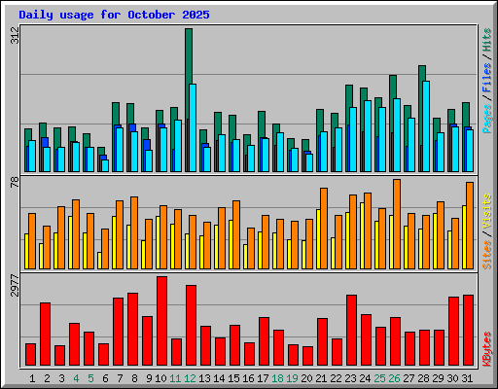Click the day label 23 on the x-axis
Viewport: 498px width, 389px height.
click(350, 378)
